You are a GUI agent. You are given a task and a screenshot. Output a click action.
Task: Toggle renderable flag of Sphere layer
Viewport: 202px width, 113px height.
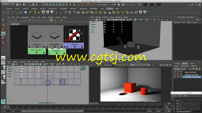[175, 72]
